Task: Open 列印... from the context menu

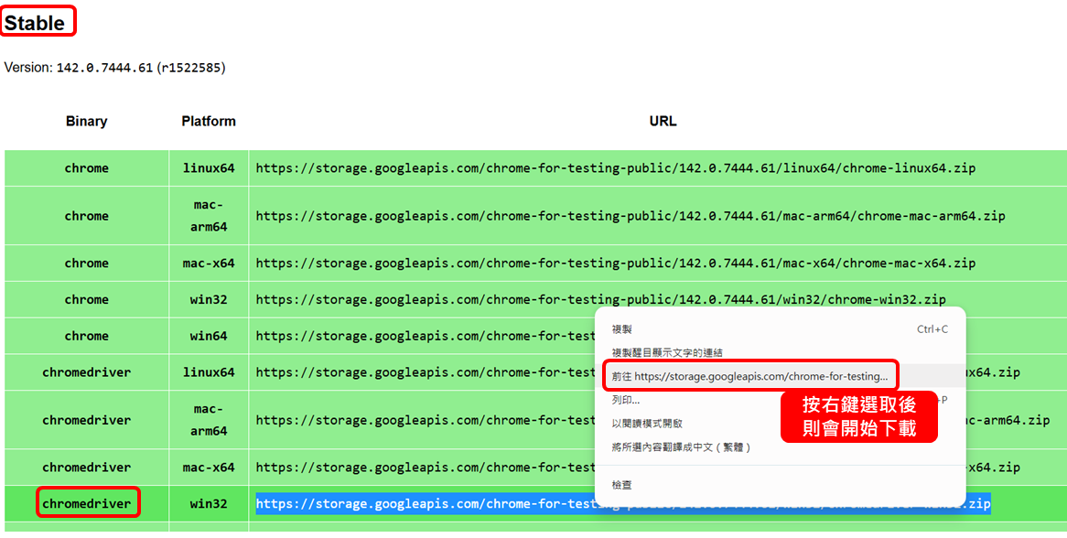Action: coord(626,400)
